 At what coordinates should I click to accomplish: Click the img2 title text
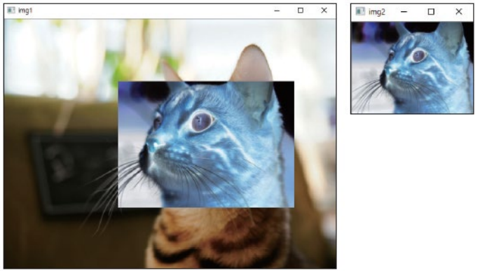pyautogui.click(x=376, y=12)
